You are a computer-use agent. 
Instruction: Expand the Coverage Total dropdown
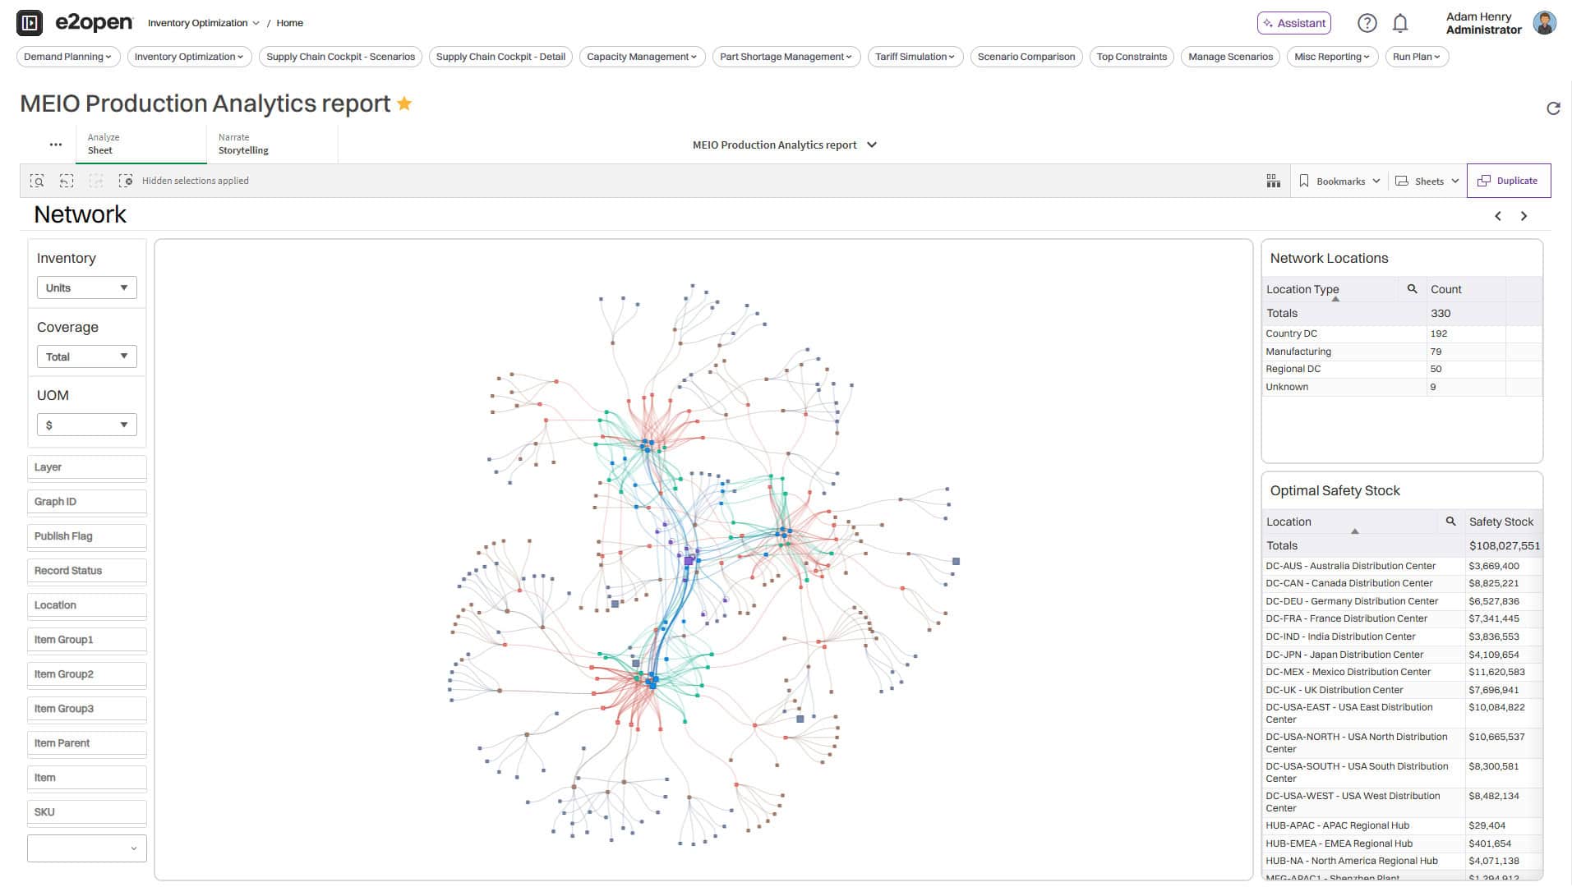[86, 356]
